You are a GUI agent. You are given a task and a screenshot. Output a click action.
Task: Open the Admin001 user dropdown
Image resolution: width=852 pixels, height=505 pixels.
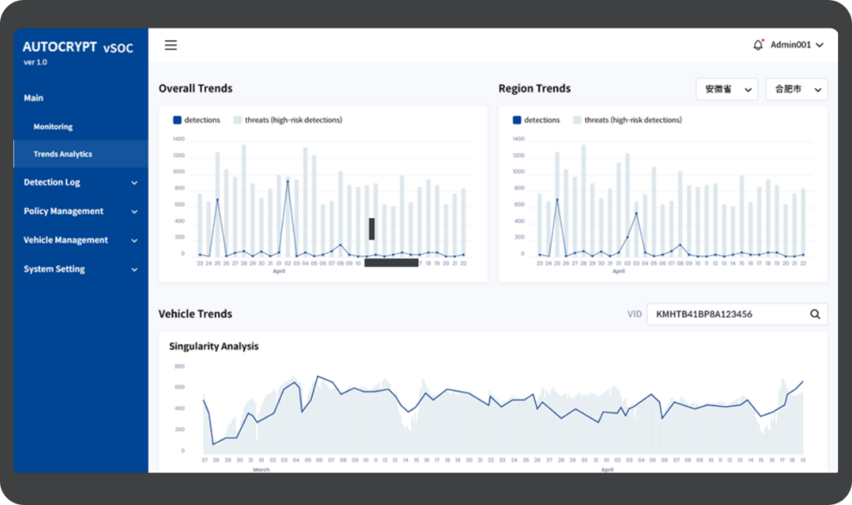pyautogui.click(x=796, y=45)
